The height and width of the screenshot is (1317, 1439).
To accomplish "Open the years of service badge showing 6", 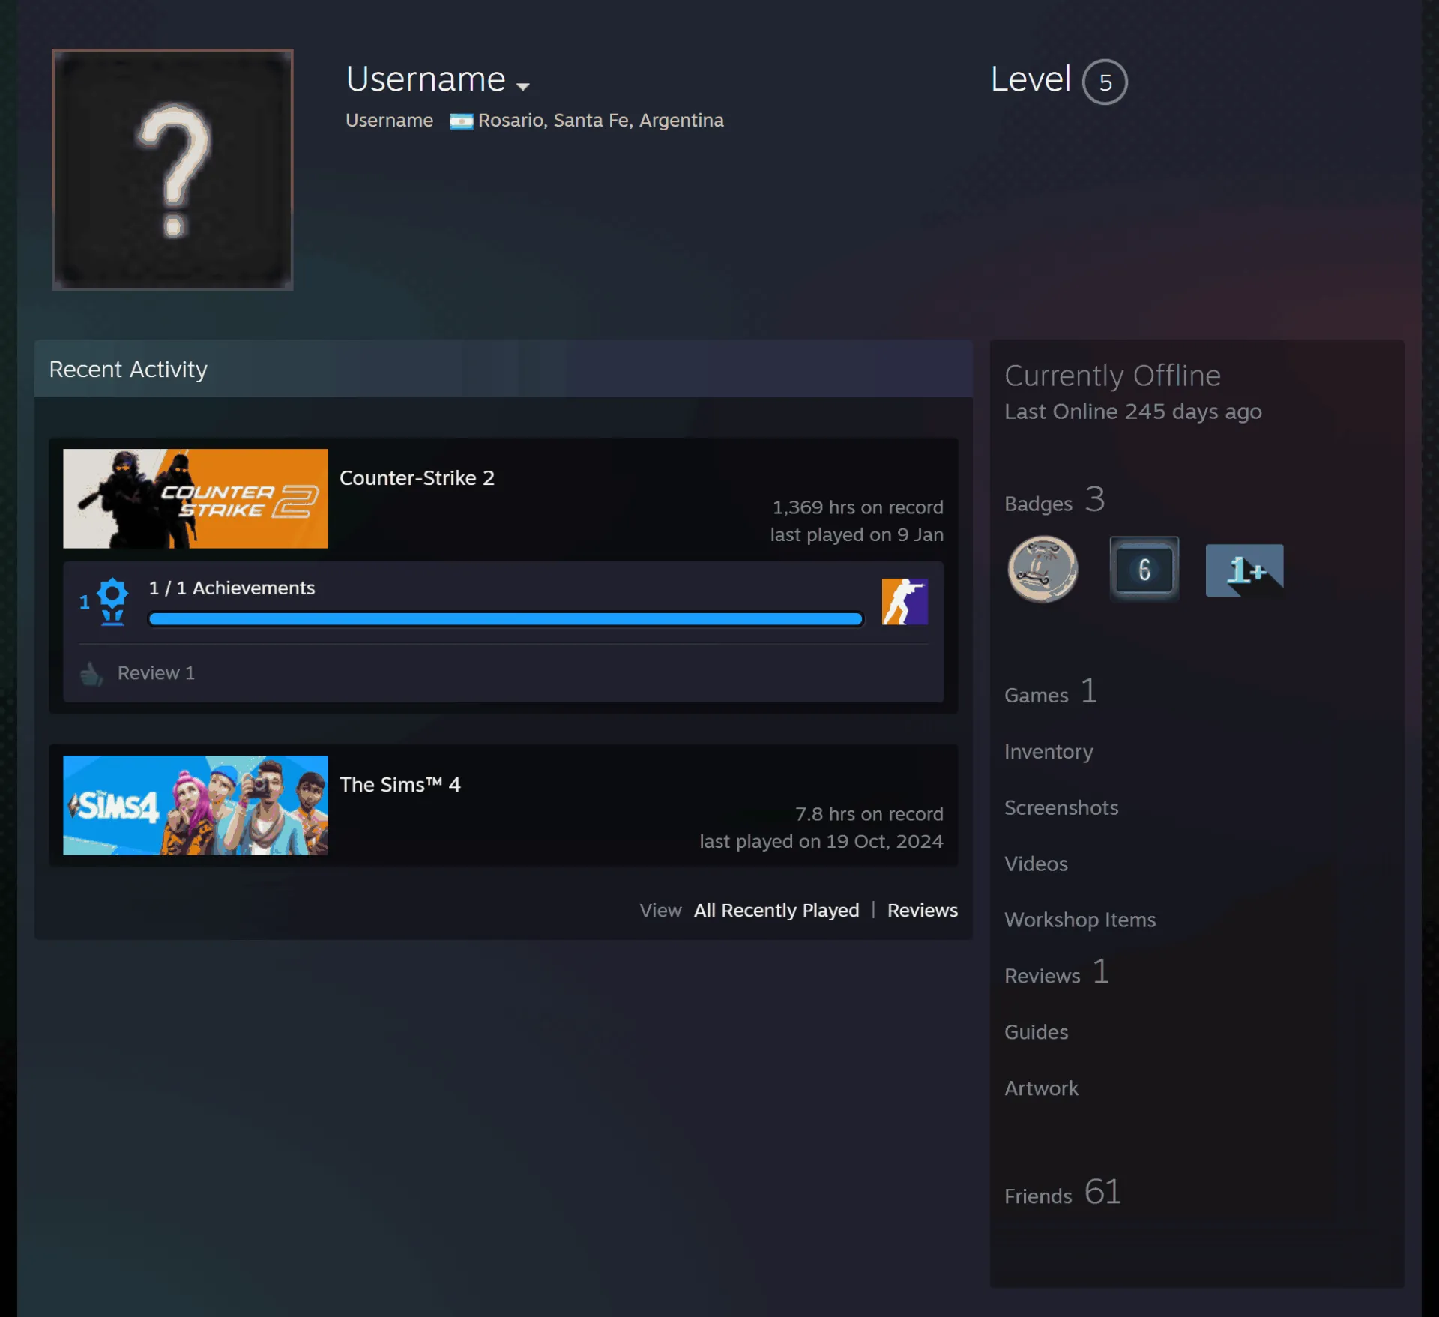I will coord(1144,569).
